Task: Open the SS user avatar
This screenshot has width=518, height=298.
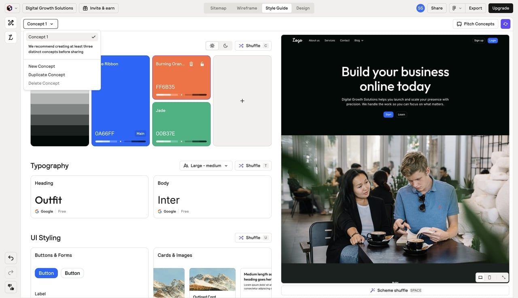Action: click(x=420, y=8)
